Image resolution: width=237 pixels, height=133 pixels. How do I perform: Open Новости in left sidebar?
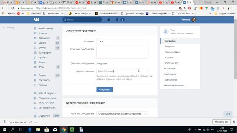pos(43,33)
